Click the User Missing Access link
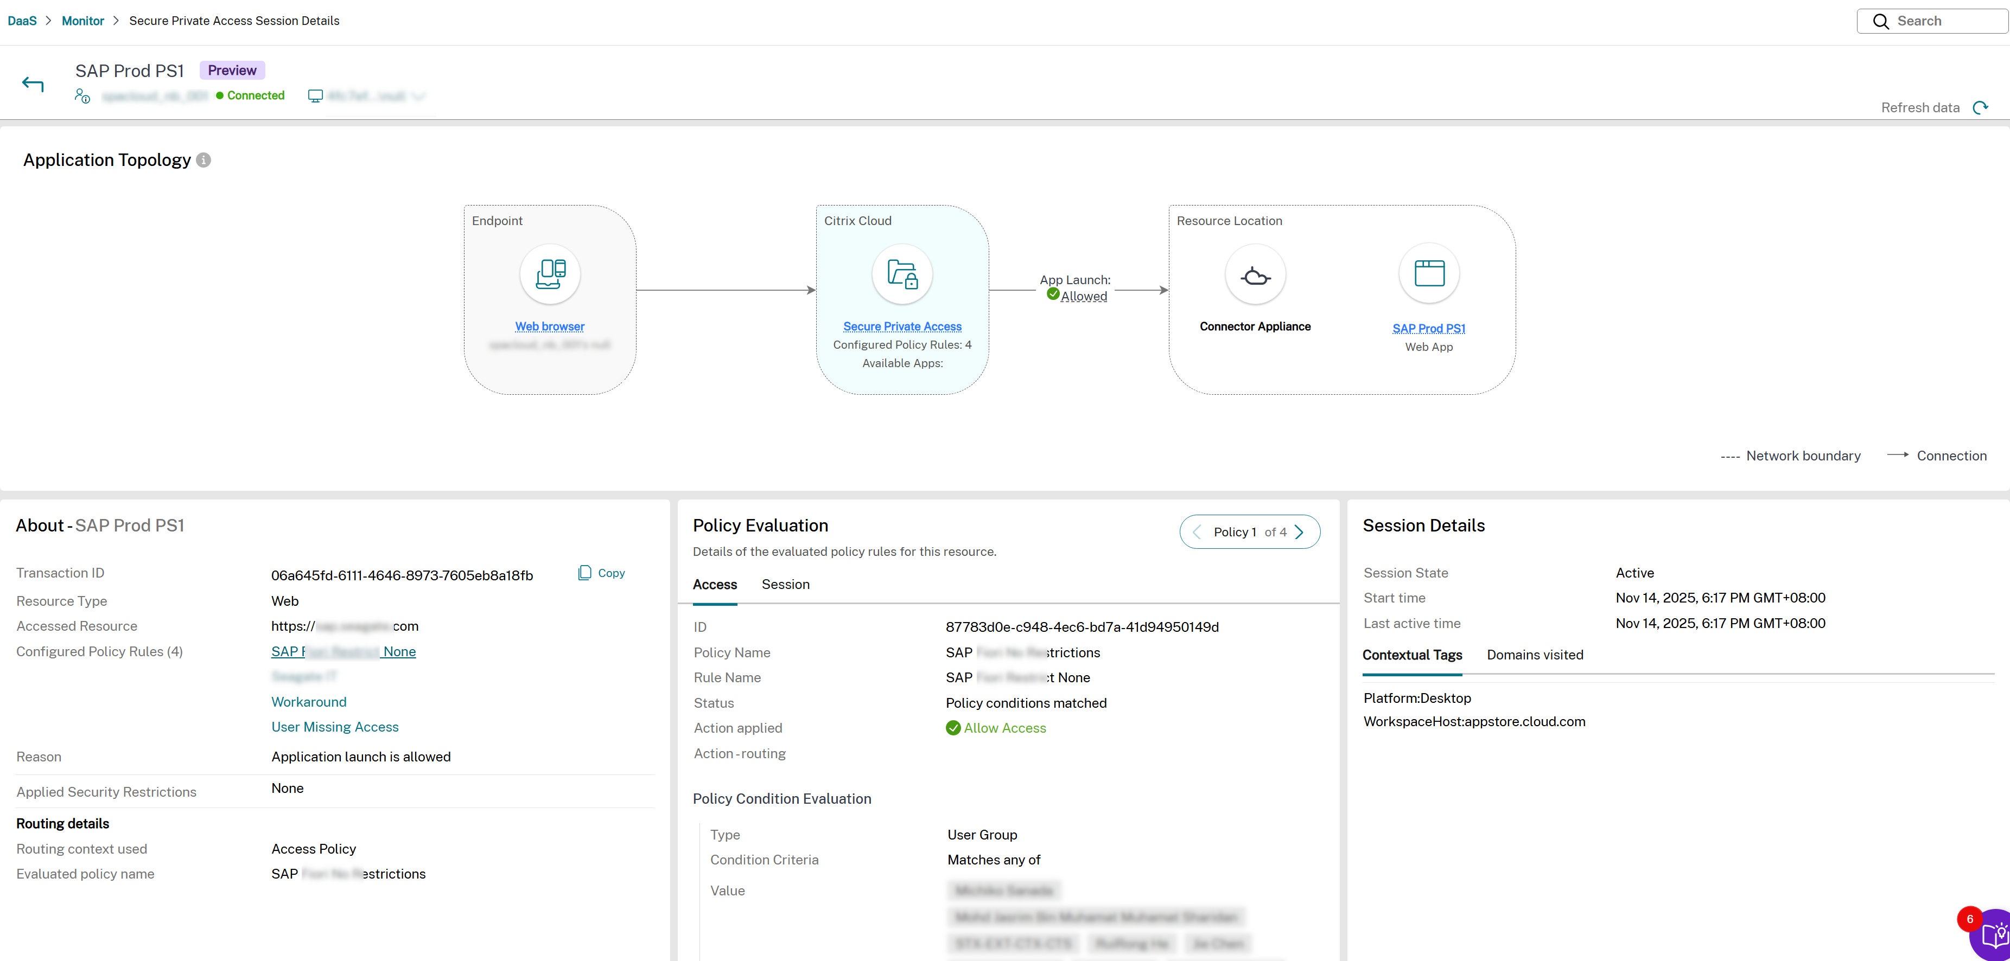Viewport: 2010px width, 961px height. tap(335, 727)
